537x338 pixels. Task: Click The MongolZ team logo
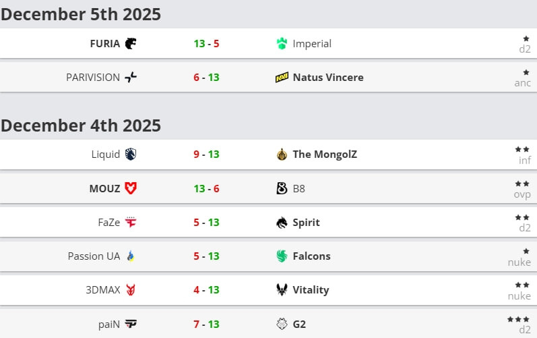pyautogui.click(x=282, y=154)
